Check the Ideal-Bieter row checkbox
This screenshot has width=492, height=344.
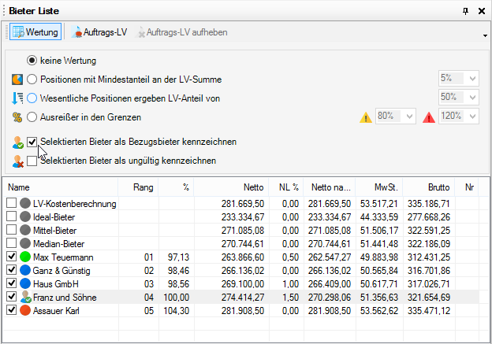pyautogui.click(x=12, y=216)
